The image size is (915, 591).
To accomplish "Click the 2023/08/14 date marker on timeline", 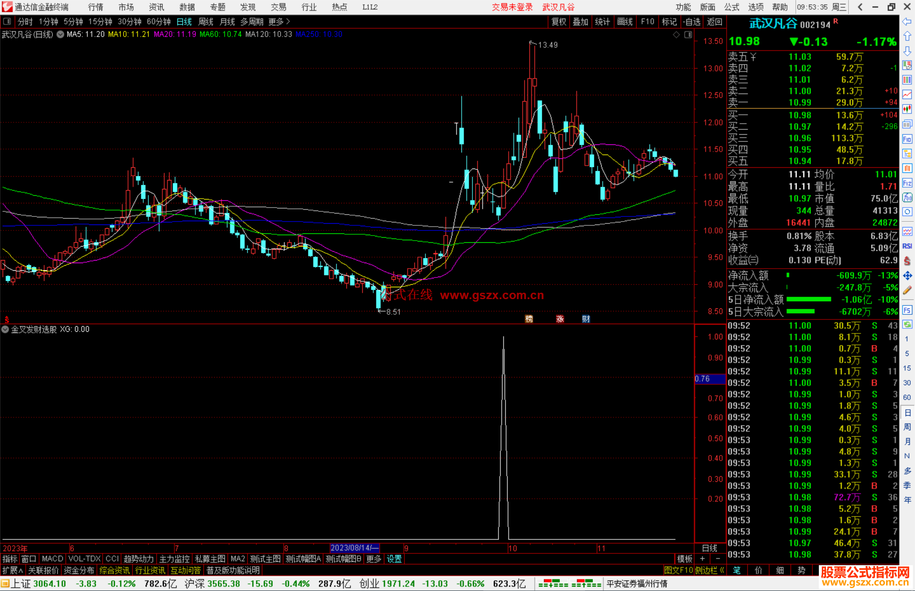I will [x=354, y=548].
